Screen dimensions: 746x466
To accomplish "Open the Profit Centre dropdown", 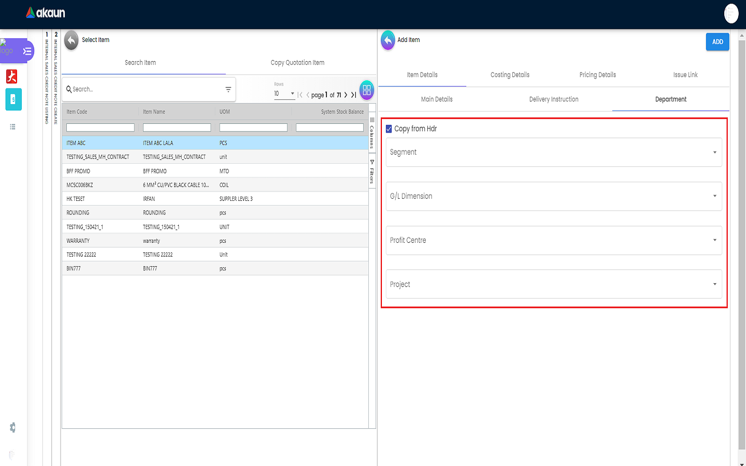I will pos(553,240).
